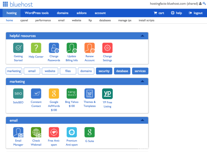Click the key icon at top right
Image resolution: width=207 pixels, height=152 pixels.
[204, 4]
